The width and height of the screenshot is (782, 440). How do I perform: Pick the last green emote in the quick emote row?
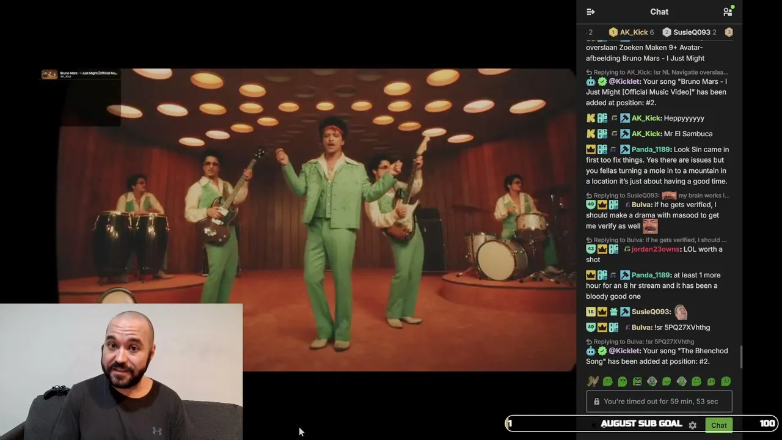click(x=726, y=381)
